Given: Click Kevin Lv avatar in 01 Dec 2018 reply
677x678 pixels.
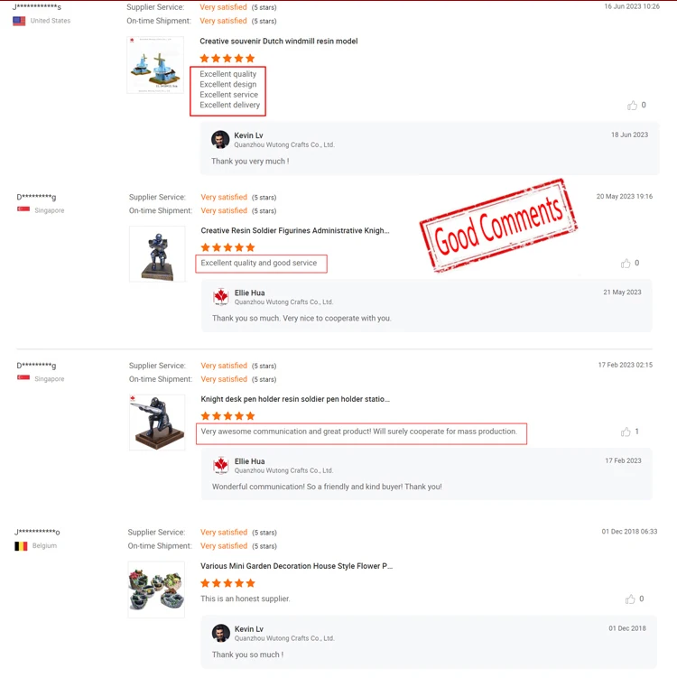Looking at the screenshot, I should [x=221, y=633].
